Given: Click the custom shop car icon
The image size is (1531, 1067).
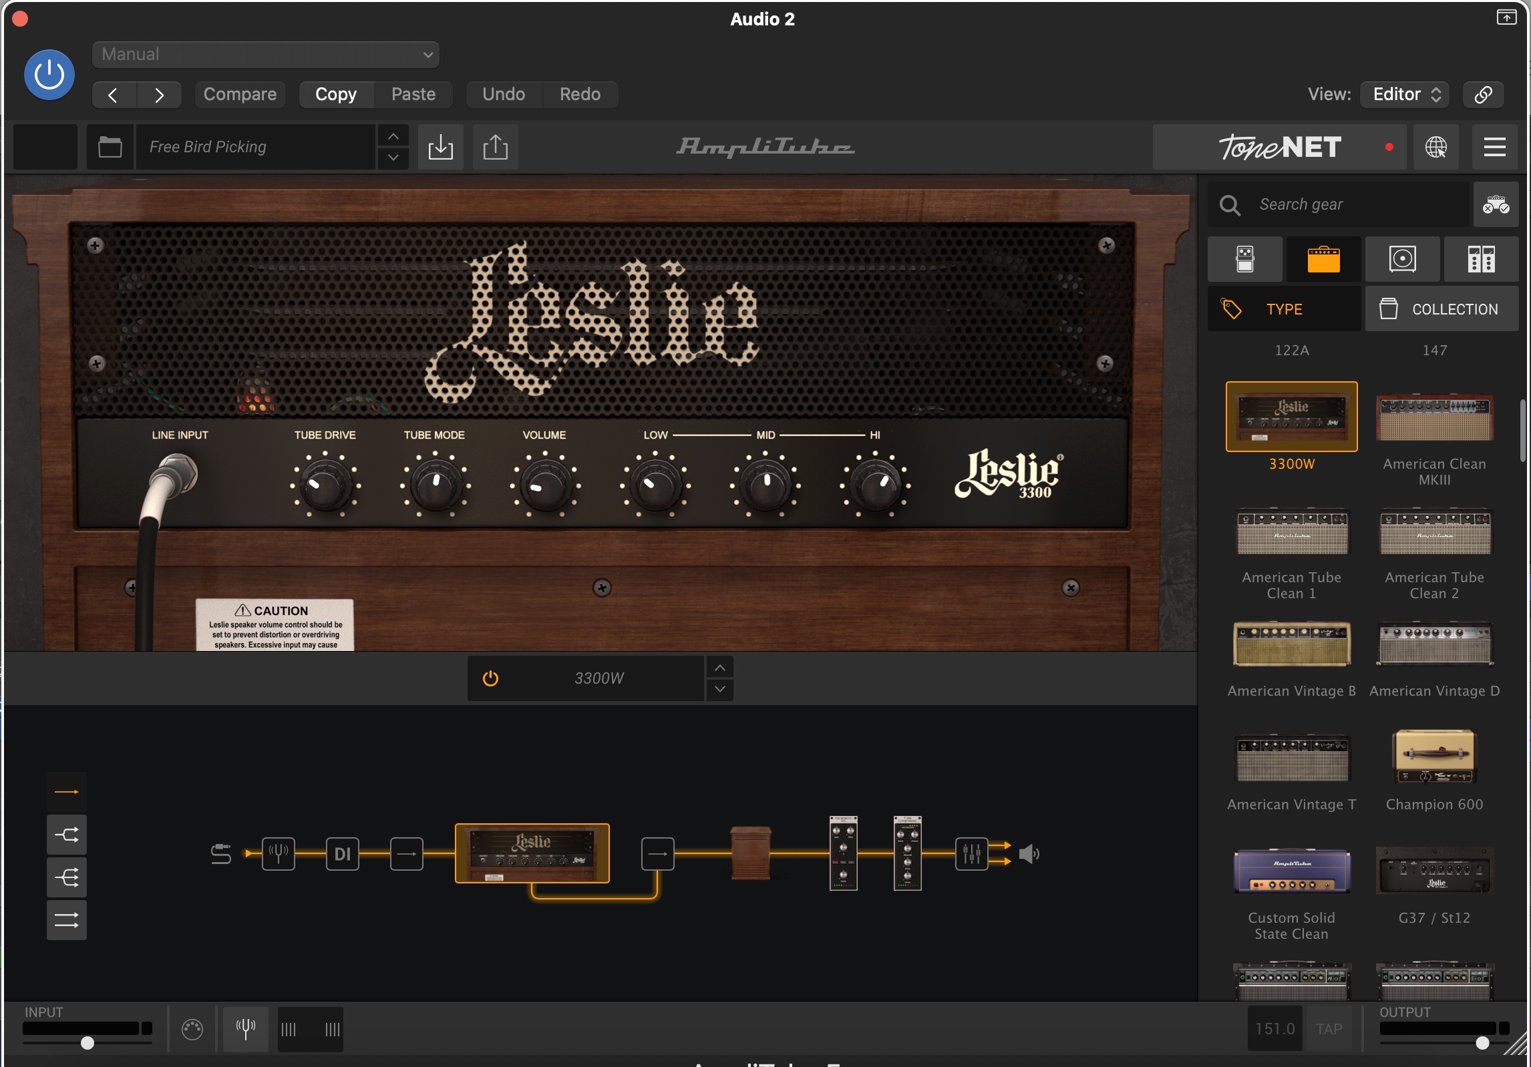Looking at the screenshot, I should pos(1496,204).
